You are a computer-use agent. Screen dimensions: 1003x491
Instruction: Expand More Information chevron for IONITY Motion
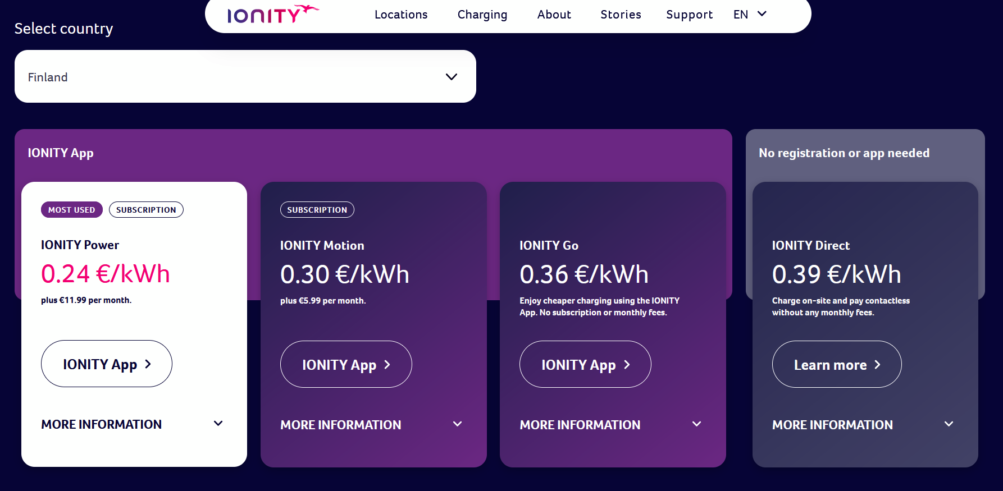[458, 424]
